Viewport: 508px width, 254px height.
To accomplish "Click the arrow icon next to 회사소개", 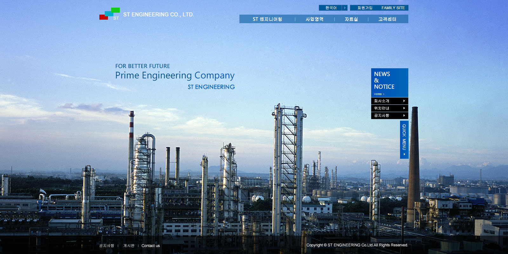I will [x=404, y=101].
